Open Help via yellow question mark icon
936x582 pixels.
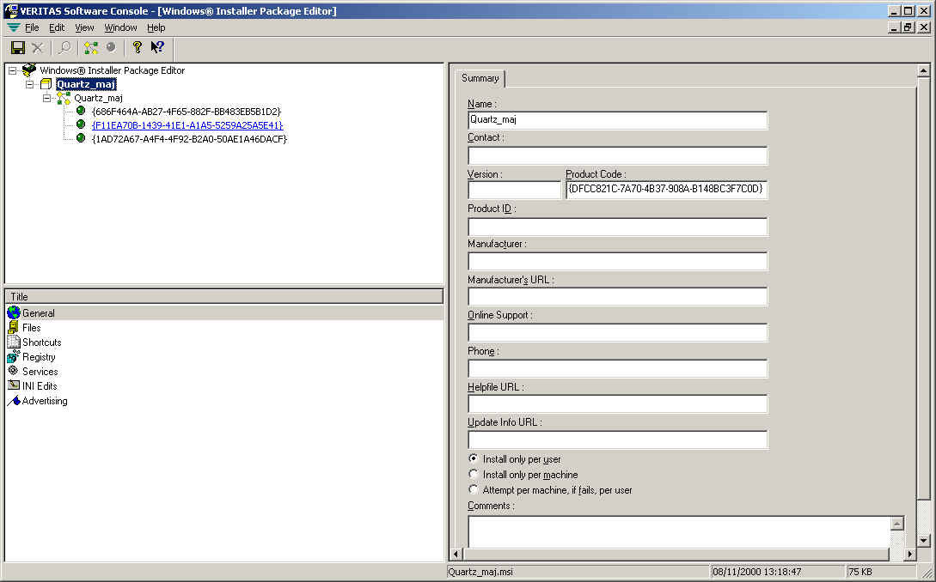pyautogui.click(x=138, y=48)
